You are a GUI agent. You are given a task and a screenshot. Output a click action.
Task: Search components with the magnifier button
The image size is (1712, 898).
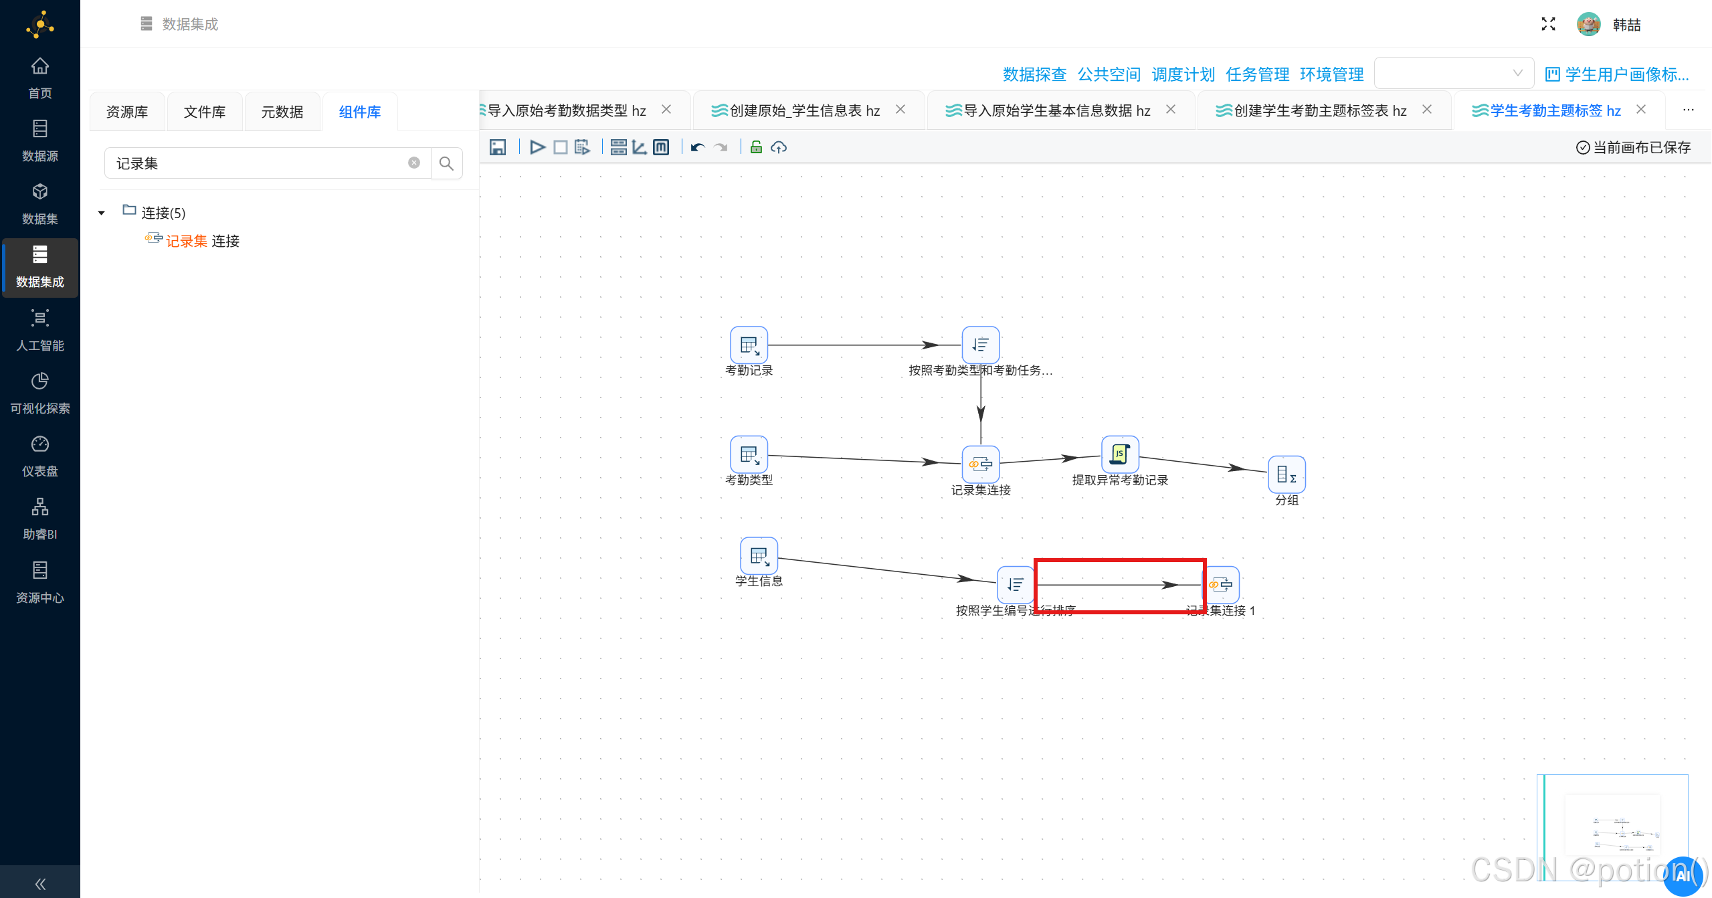click(446, 163)
